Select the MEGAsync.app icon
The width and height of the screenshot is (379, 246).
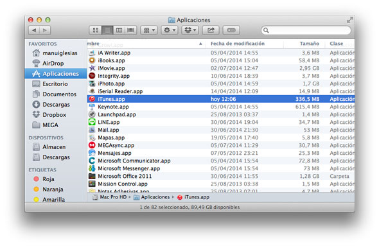[x=92, y=145]
